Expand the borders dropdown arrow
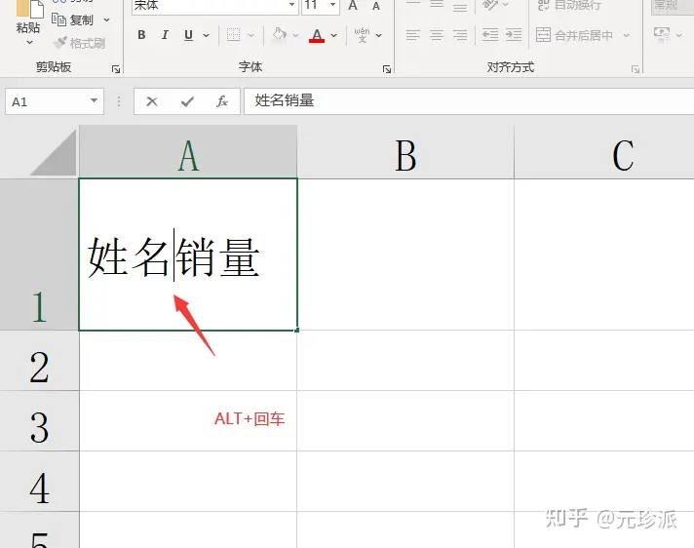 pyautogui.click(x=251, y=35)
